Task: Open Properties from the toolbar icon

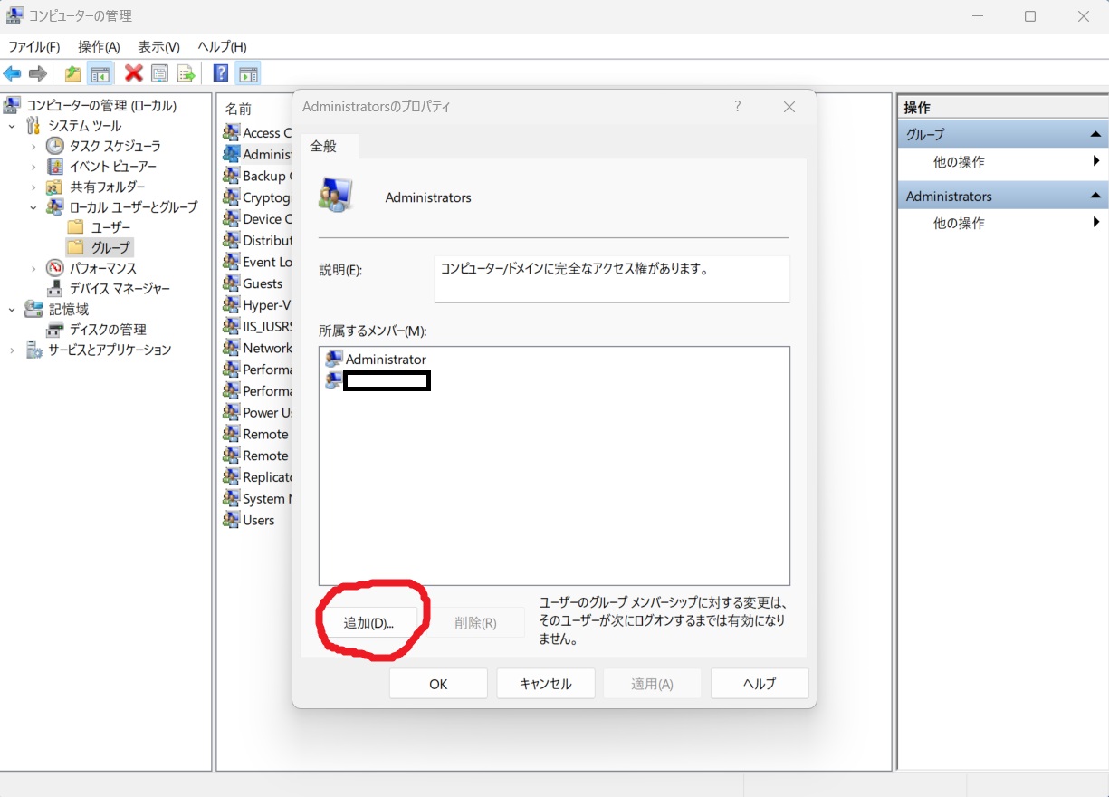Action: click(x=160, y=74)
